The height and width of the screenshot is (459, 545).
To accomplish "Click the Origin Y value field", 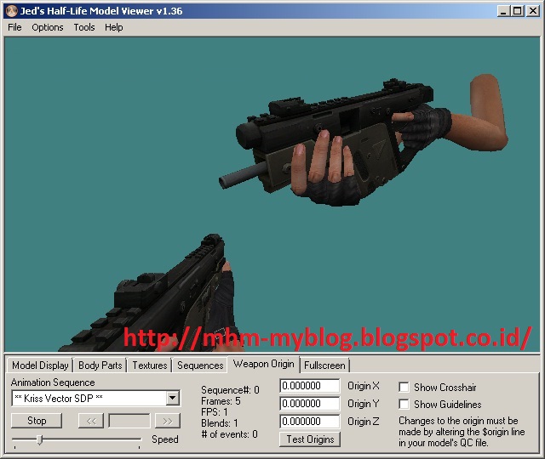I will tap(310, 404).
